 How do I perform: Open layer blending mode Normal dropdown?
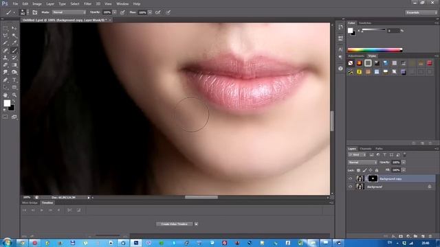point(362,163)
